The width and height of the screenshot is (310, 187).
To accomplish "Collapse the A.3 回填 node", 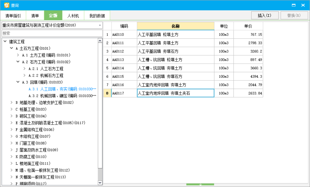I will (18, 82).
